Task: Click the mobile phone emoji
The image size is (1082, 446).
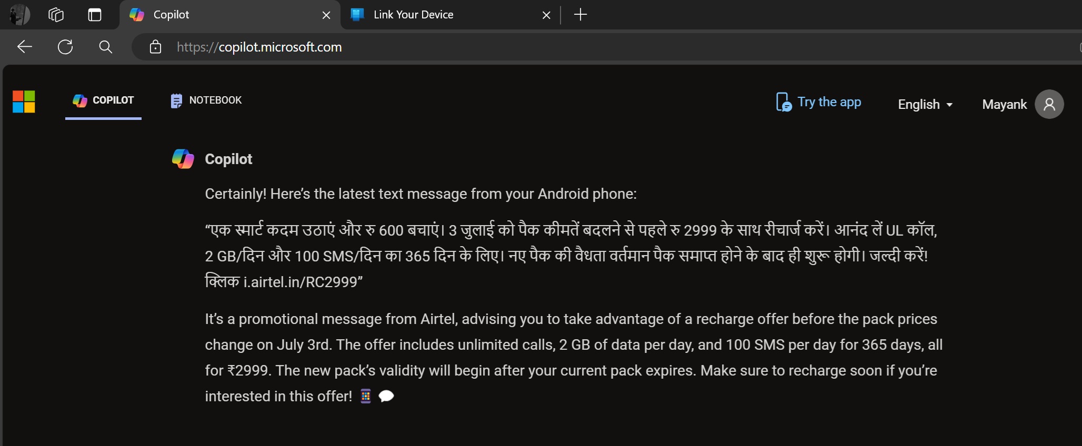Action: [366, 396]
